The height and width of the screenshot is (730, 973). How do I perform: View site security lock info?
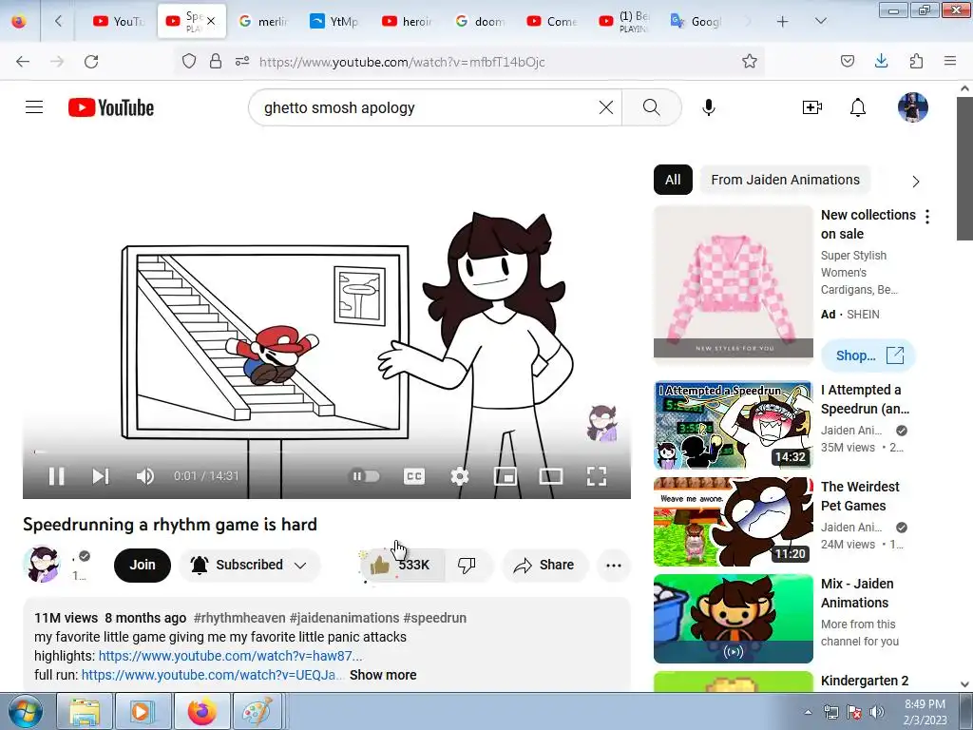click(216, 62)
